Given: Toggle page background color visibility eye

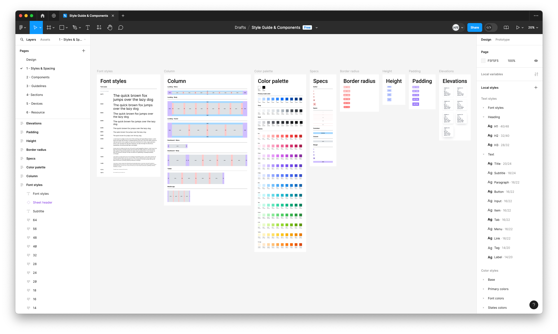Looking at the screenshot, I should [536, 61].
